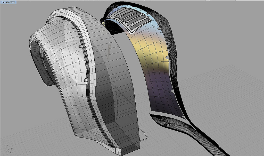Viewport: 264px width, 156px height.
Task: Pick the topmost clip tab on the gray model seam
Action: click(63, 19)
